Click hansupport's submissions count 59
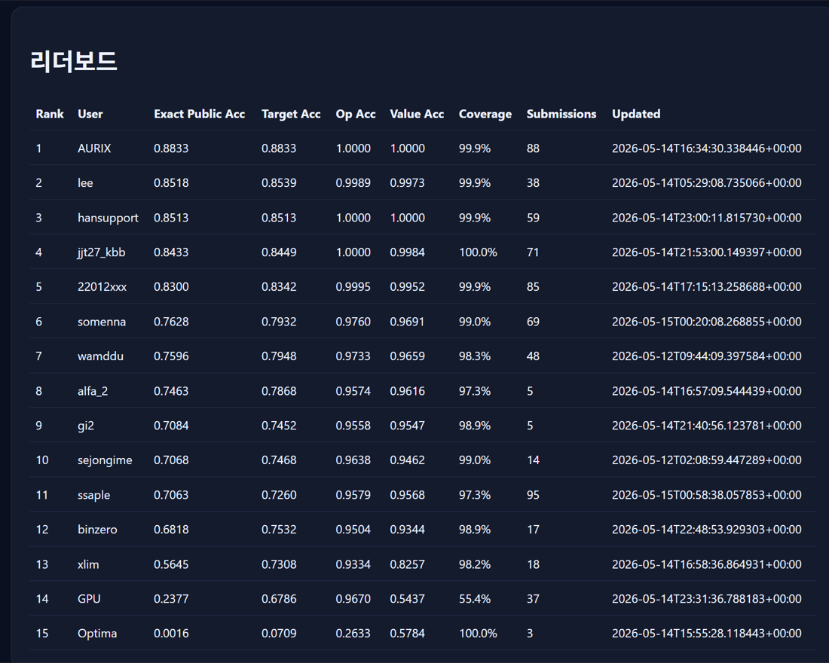Viewport: 829px width, 663px height. pyautogui.click(x=533, y=218)
